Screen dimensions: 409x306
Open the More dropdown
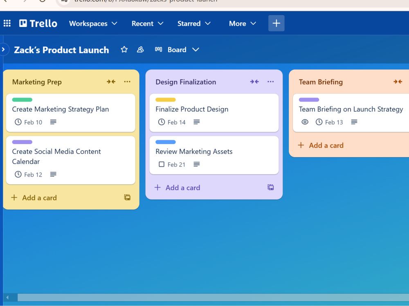[x=242, y=23]
